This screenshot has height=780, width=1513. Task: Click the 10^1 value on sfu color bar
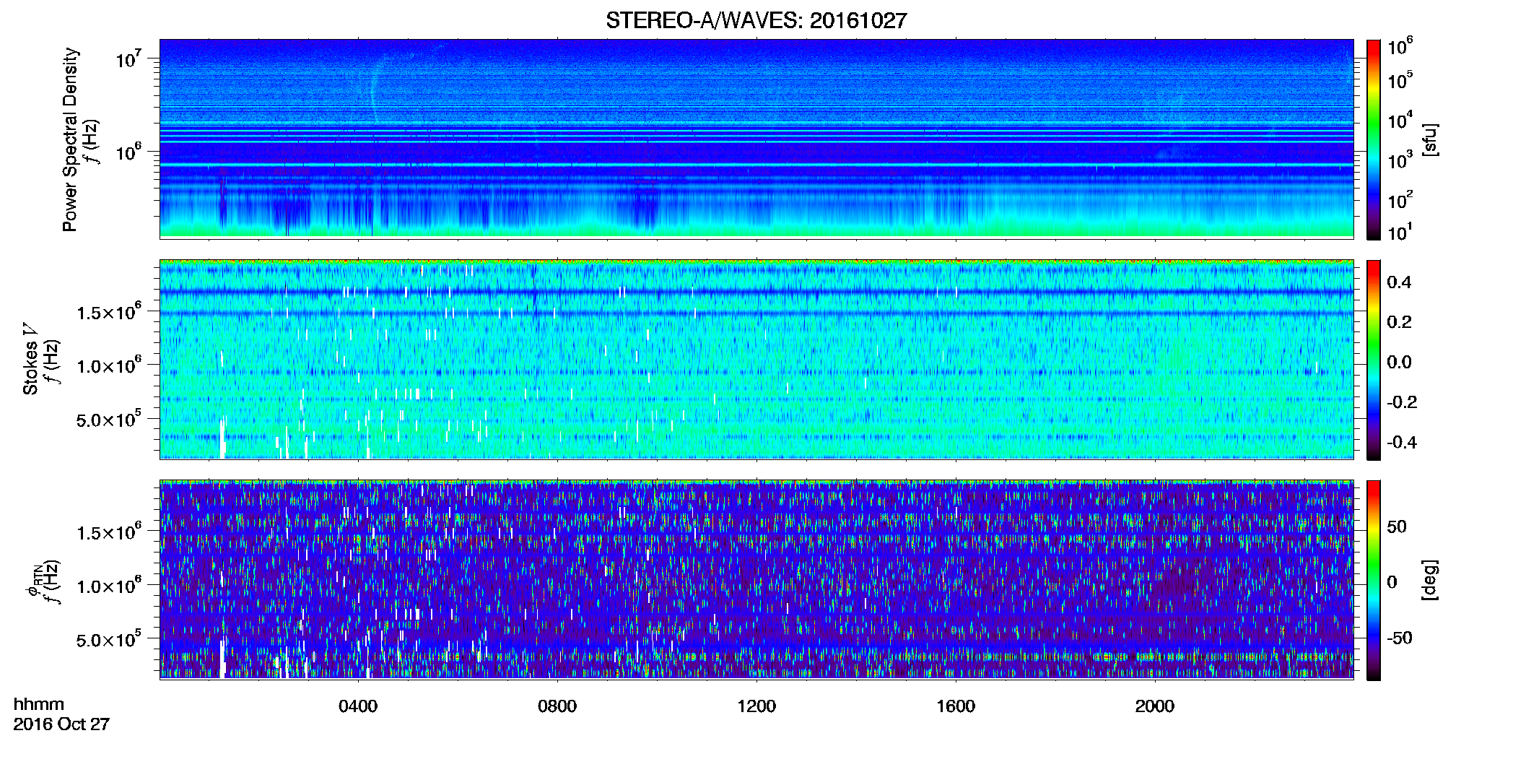pos(1400,232)
